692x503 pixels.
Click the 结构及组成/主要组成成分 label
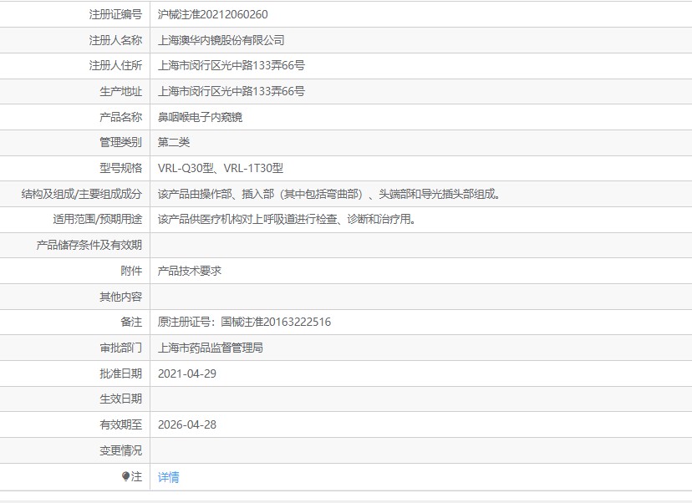(x=82, y=194)
